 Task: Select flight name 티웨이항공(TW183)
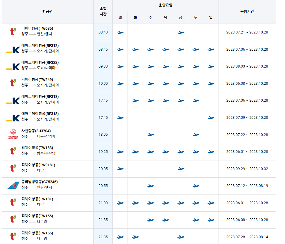pyautogui.click(x=37, y=148)
